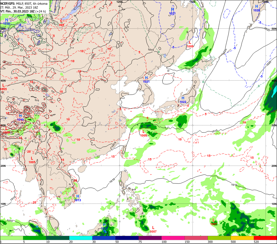277x244 pixels.
Task: Click the initial time 'IT: Mið.. 29. Mar.. 2023 18Z'
Action: [19, 7]
